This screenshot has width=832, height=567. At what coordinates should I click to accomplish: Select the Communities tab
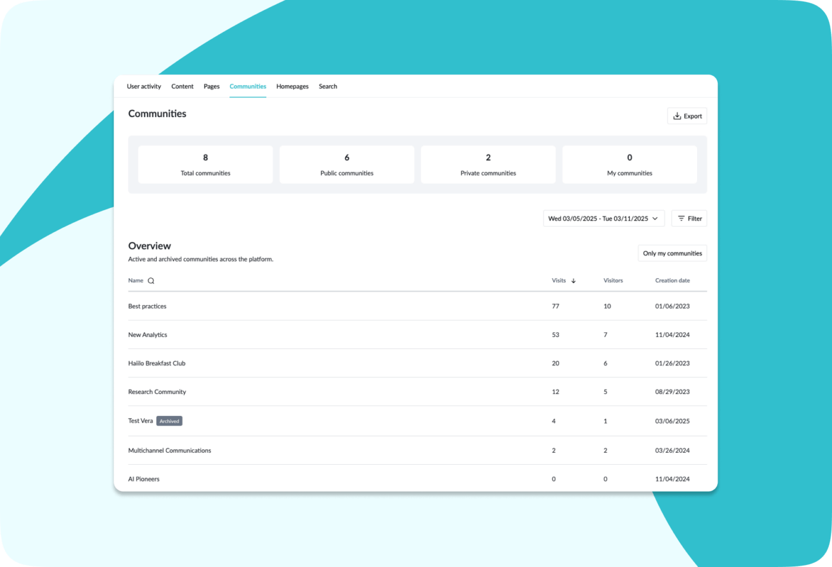(248, 87)
